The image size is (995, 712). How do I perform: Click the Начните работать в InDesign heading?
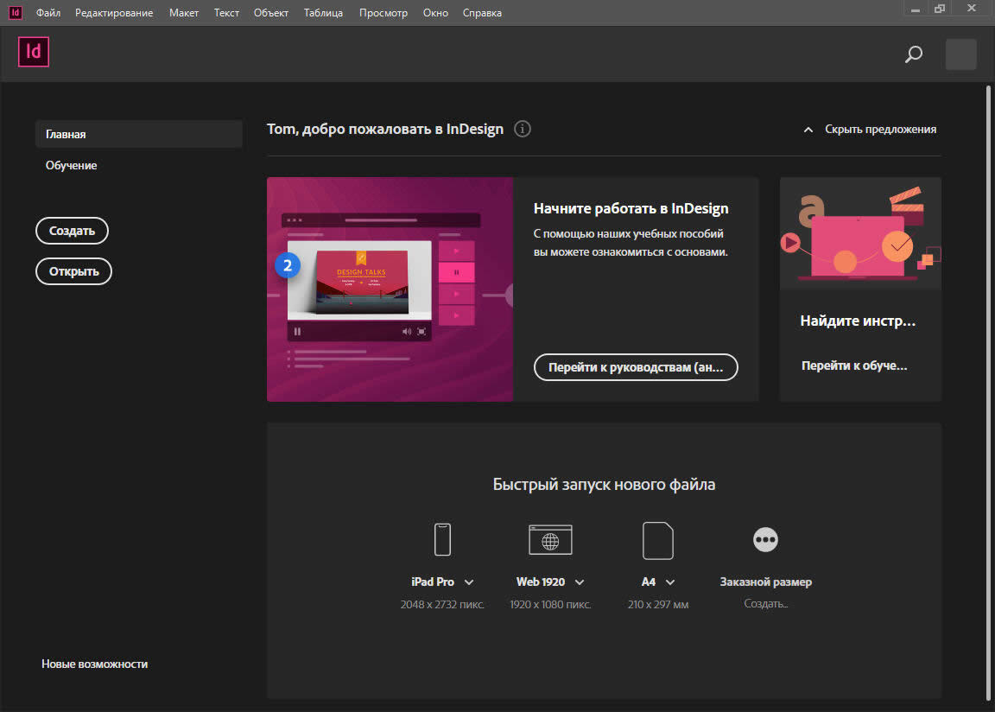point(631,208)
